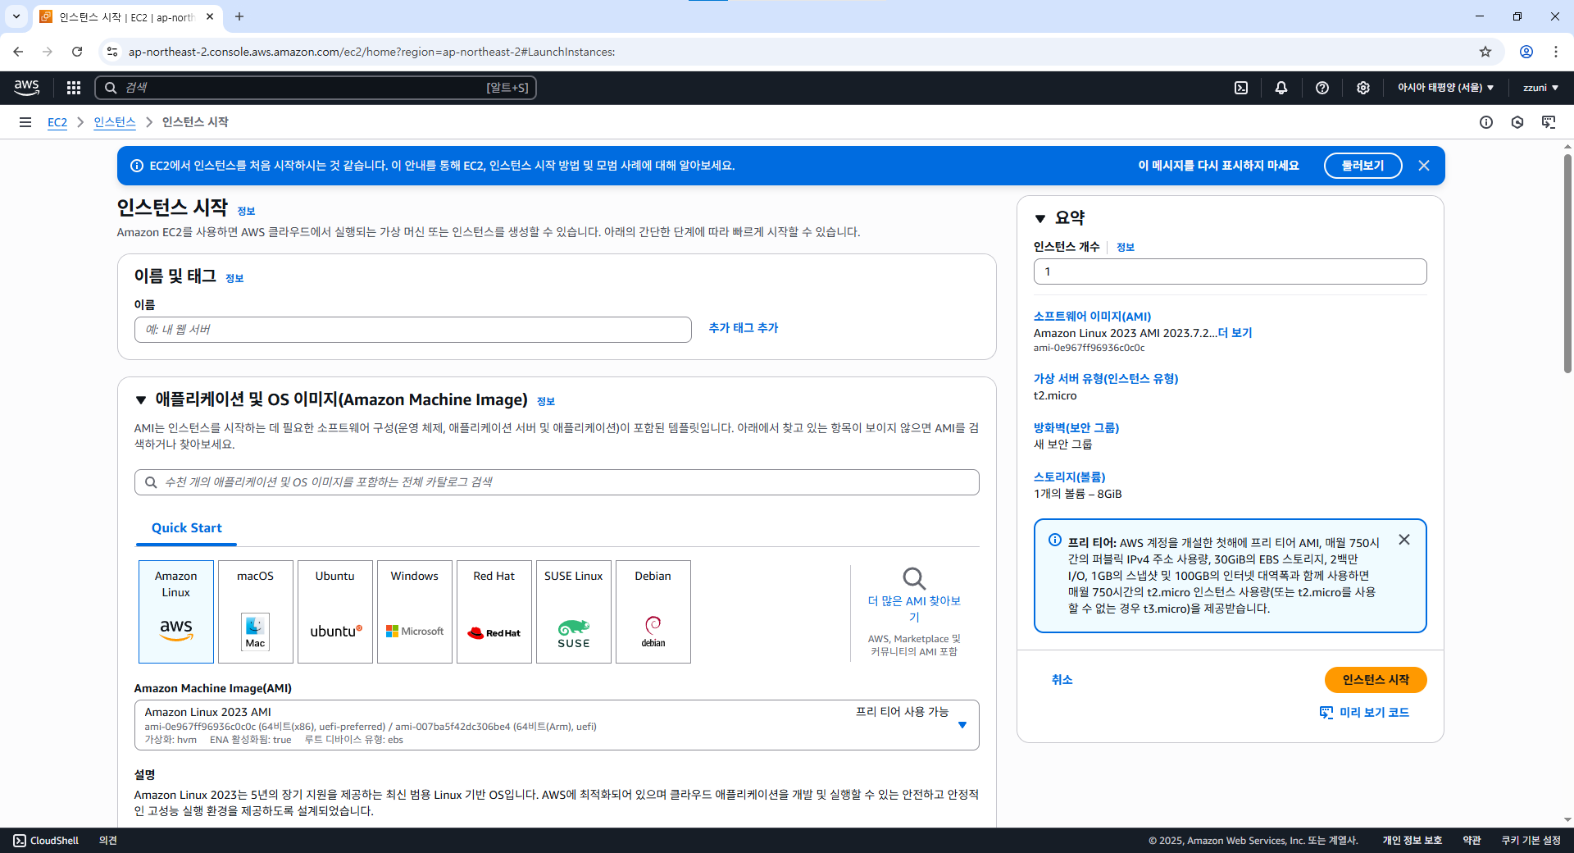Open the 스토리지(볼륨) summary link
The width and height of the screenshot is (1574, 853).
point(1069,477)
